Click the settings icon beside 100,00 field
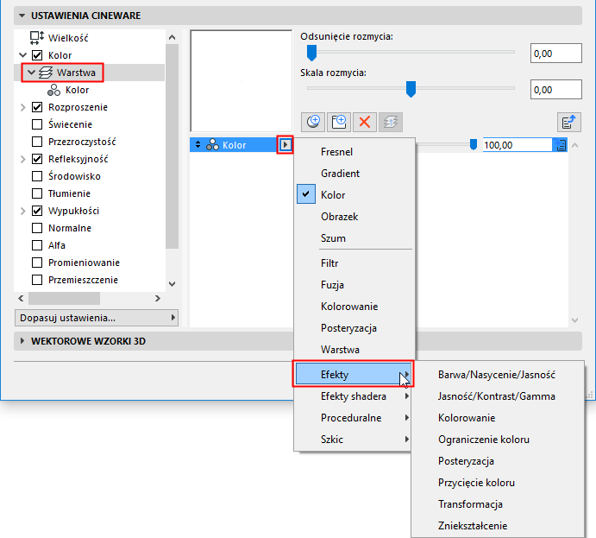The width and height of the screenshot is (596, 538). (561, 145)
